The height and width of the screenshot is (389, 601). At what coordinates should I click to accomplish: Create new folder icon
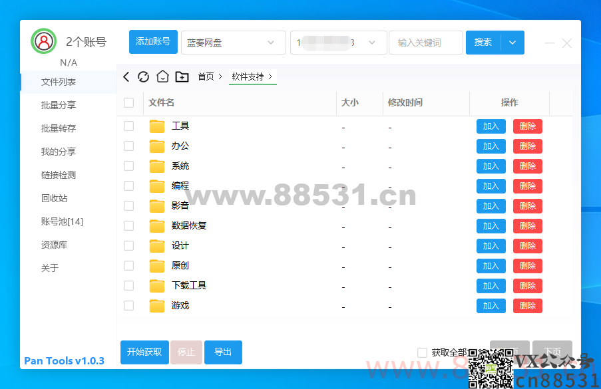[x=182, y=76]
